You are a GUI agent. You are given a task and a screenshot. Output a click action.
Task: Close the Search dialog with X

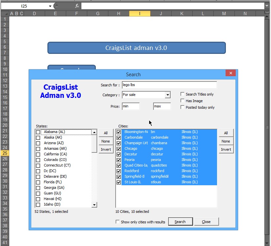click(230, 73)
